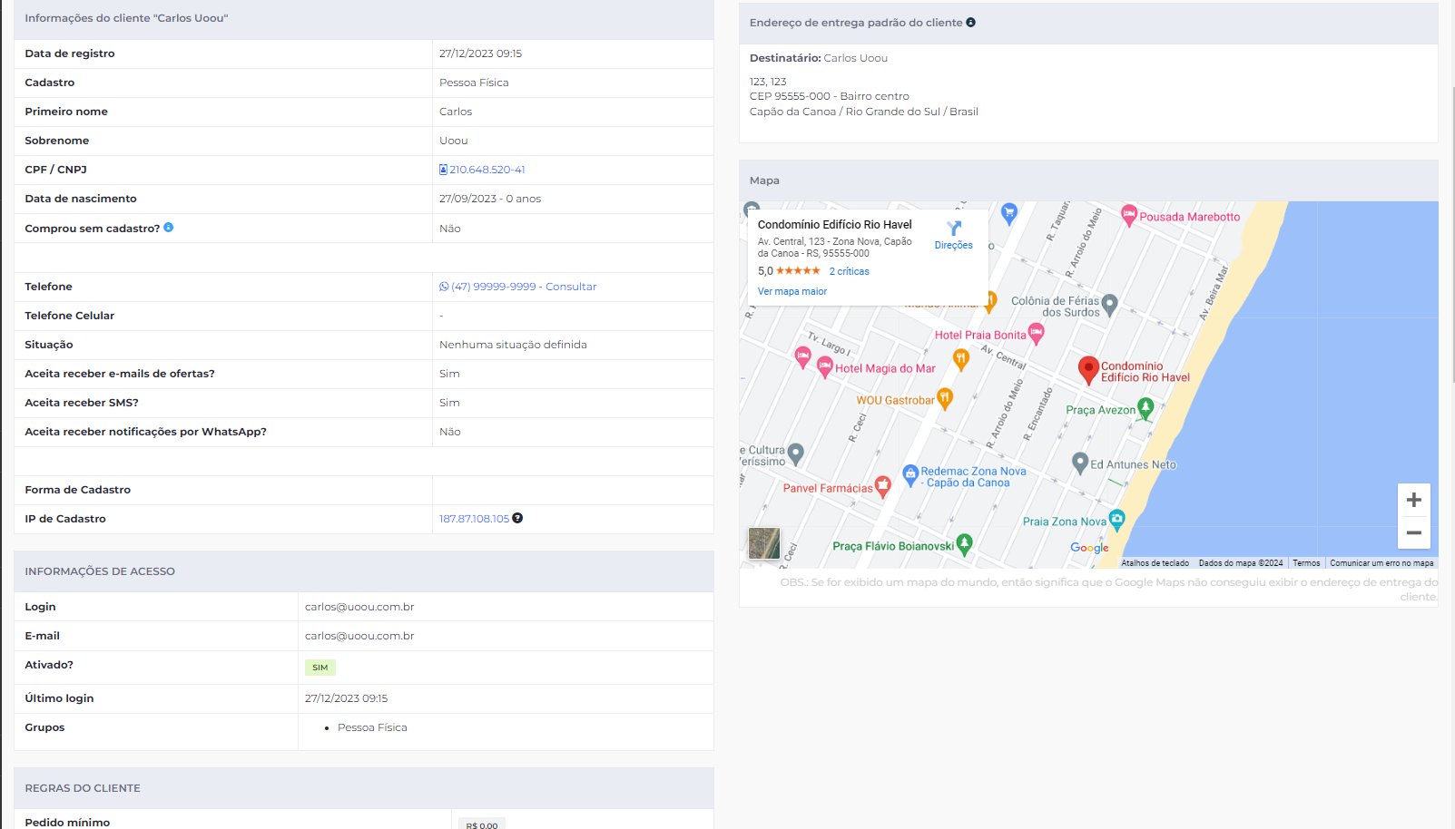This screenshot has height=829, width=1455.
Task: Click the R$ 0,00 minimum order badge
Action: tap(482, 825)
